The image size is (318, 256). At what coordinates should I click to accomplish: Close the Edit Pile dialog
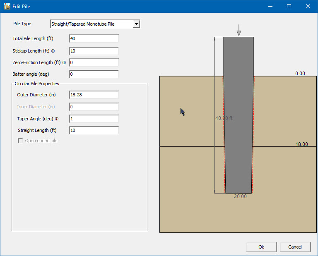point(308,6)
